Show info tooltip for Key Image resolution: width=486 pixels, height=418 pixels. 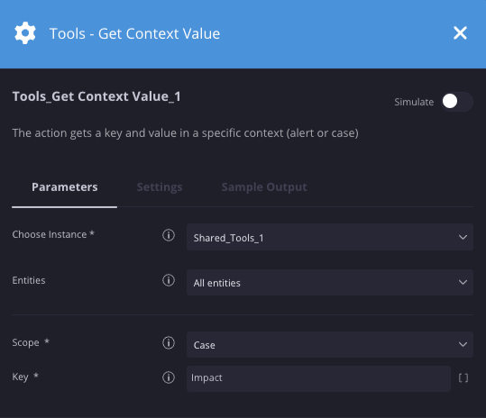(169, 377)
